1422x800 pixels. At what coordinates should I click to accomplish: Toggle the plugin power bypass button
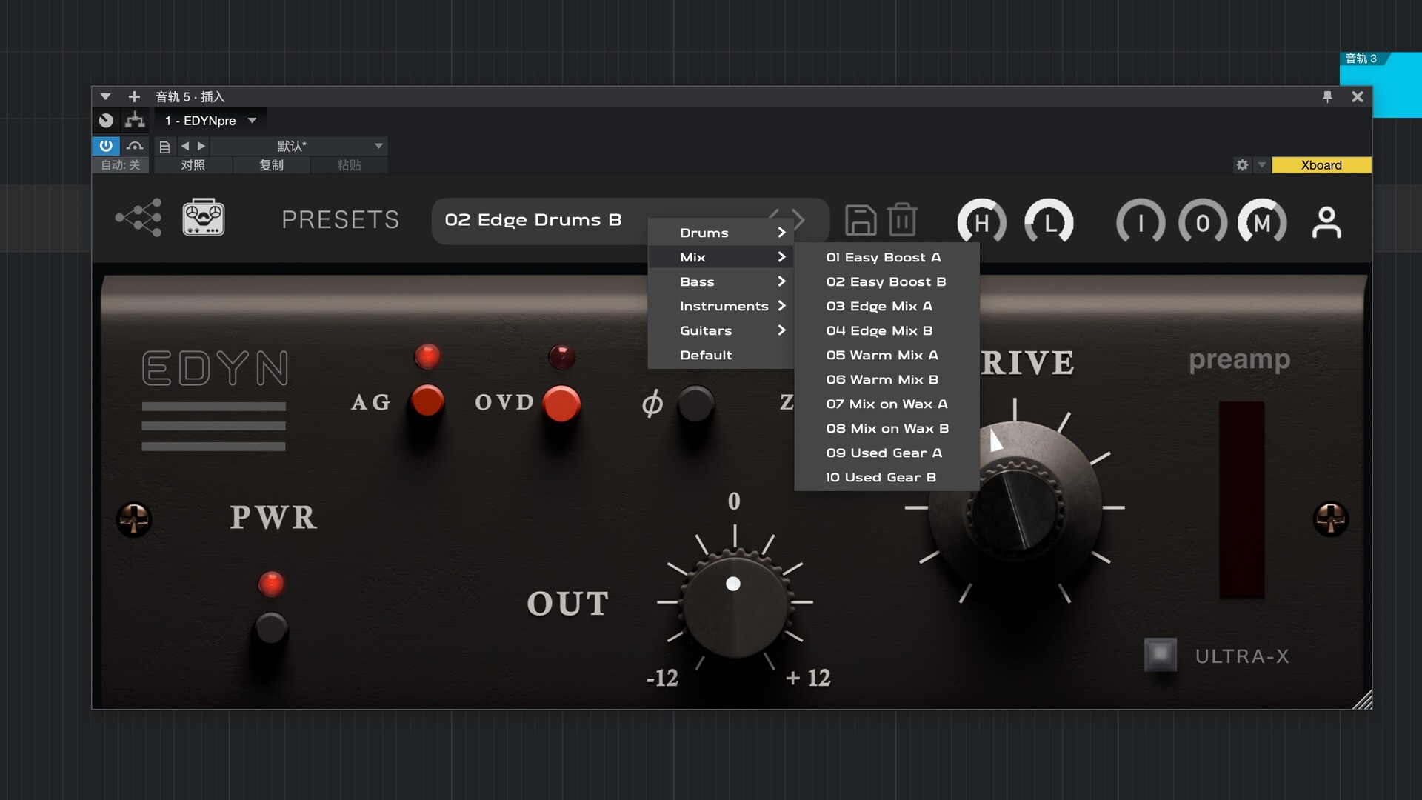pyautogui.click(x=106, y=146)
